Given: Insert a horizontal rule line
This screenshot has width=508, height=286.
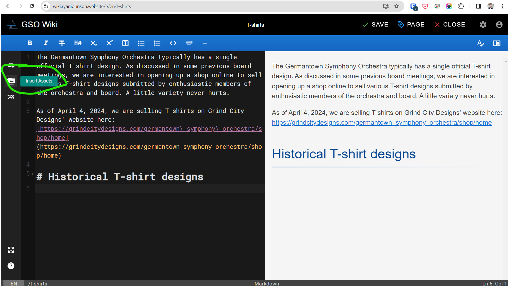Looking at the screenshot, I should [205, 43].
